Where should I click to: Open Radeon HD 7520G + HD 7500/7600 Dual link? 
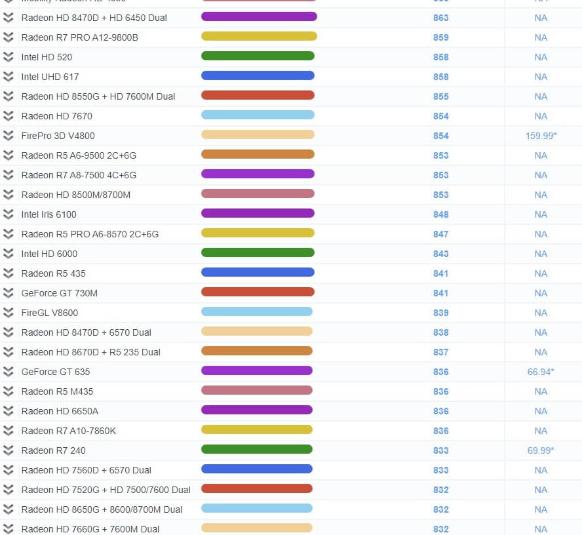click(x=106, y=490)
